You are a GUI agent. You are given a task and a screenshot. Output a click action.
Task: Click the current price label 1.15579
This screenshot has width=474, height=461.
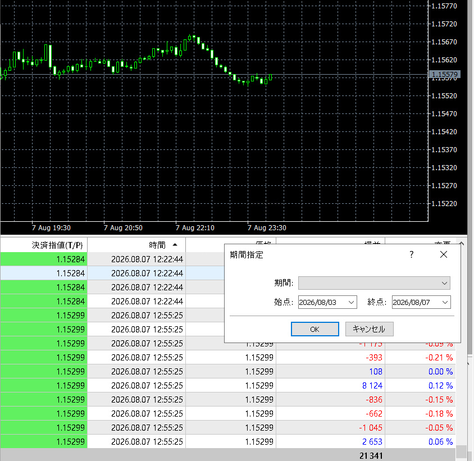click(x=444, y=74)
